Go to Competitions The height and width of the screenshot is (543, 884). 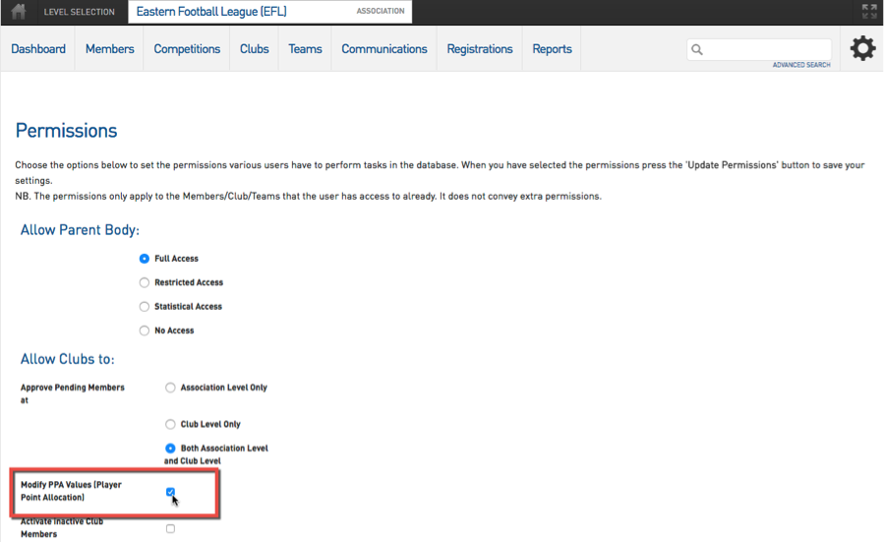tap(187, 49)
